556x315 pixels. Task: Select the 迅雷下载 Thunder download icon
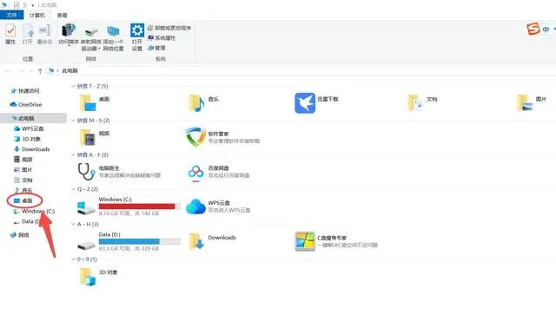click(305, 103)
